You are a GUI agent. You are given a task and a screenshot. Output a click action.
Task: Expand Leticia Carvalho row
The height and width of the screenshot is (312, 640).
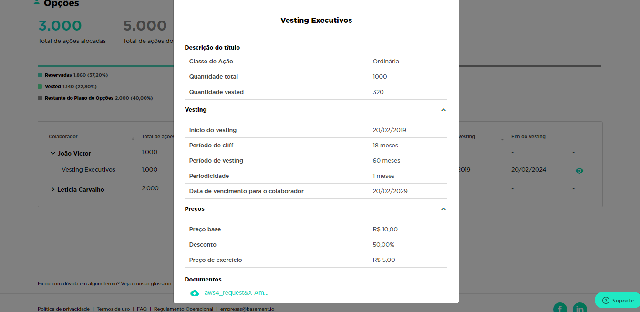[x=52, y=189]
